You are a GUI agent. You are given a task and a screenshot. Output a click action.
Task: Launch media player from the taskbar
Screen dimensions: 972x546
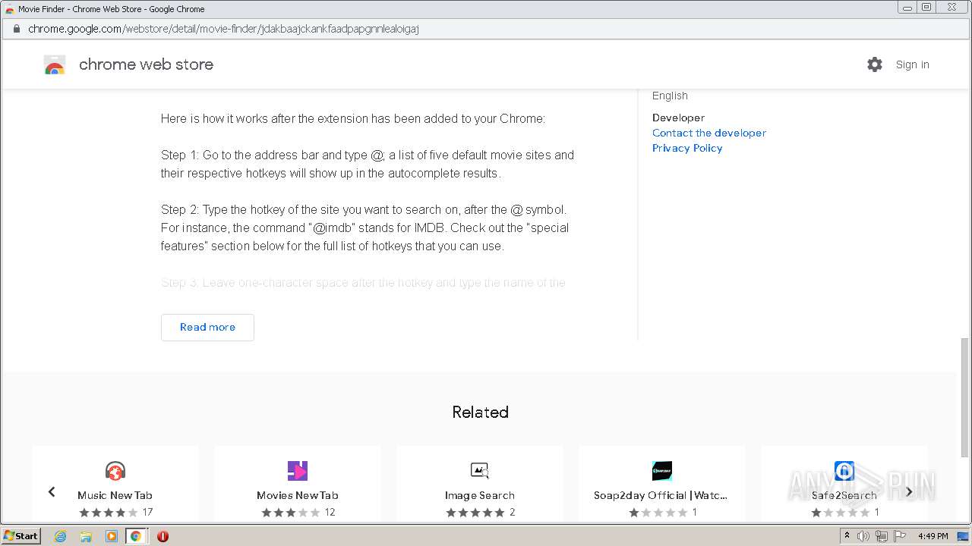point(111,536)
